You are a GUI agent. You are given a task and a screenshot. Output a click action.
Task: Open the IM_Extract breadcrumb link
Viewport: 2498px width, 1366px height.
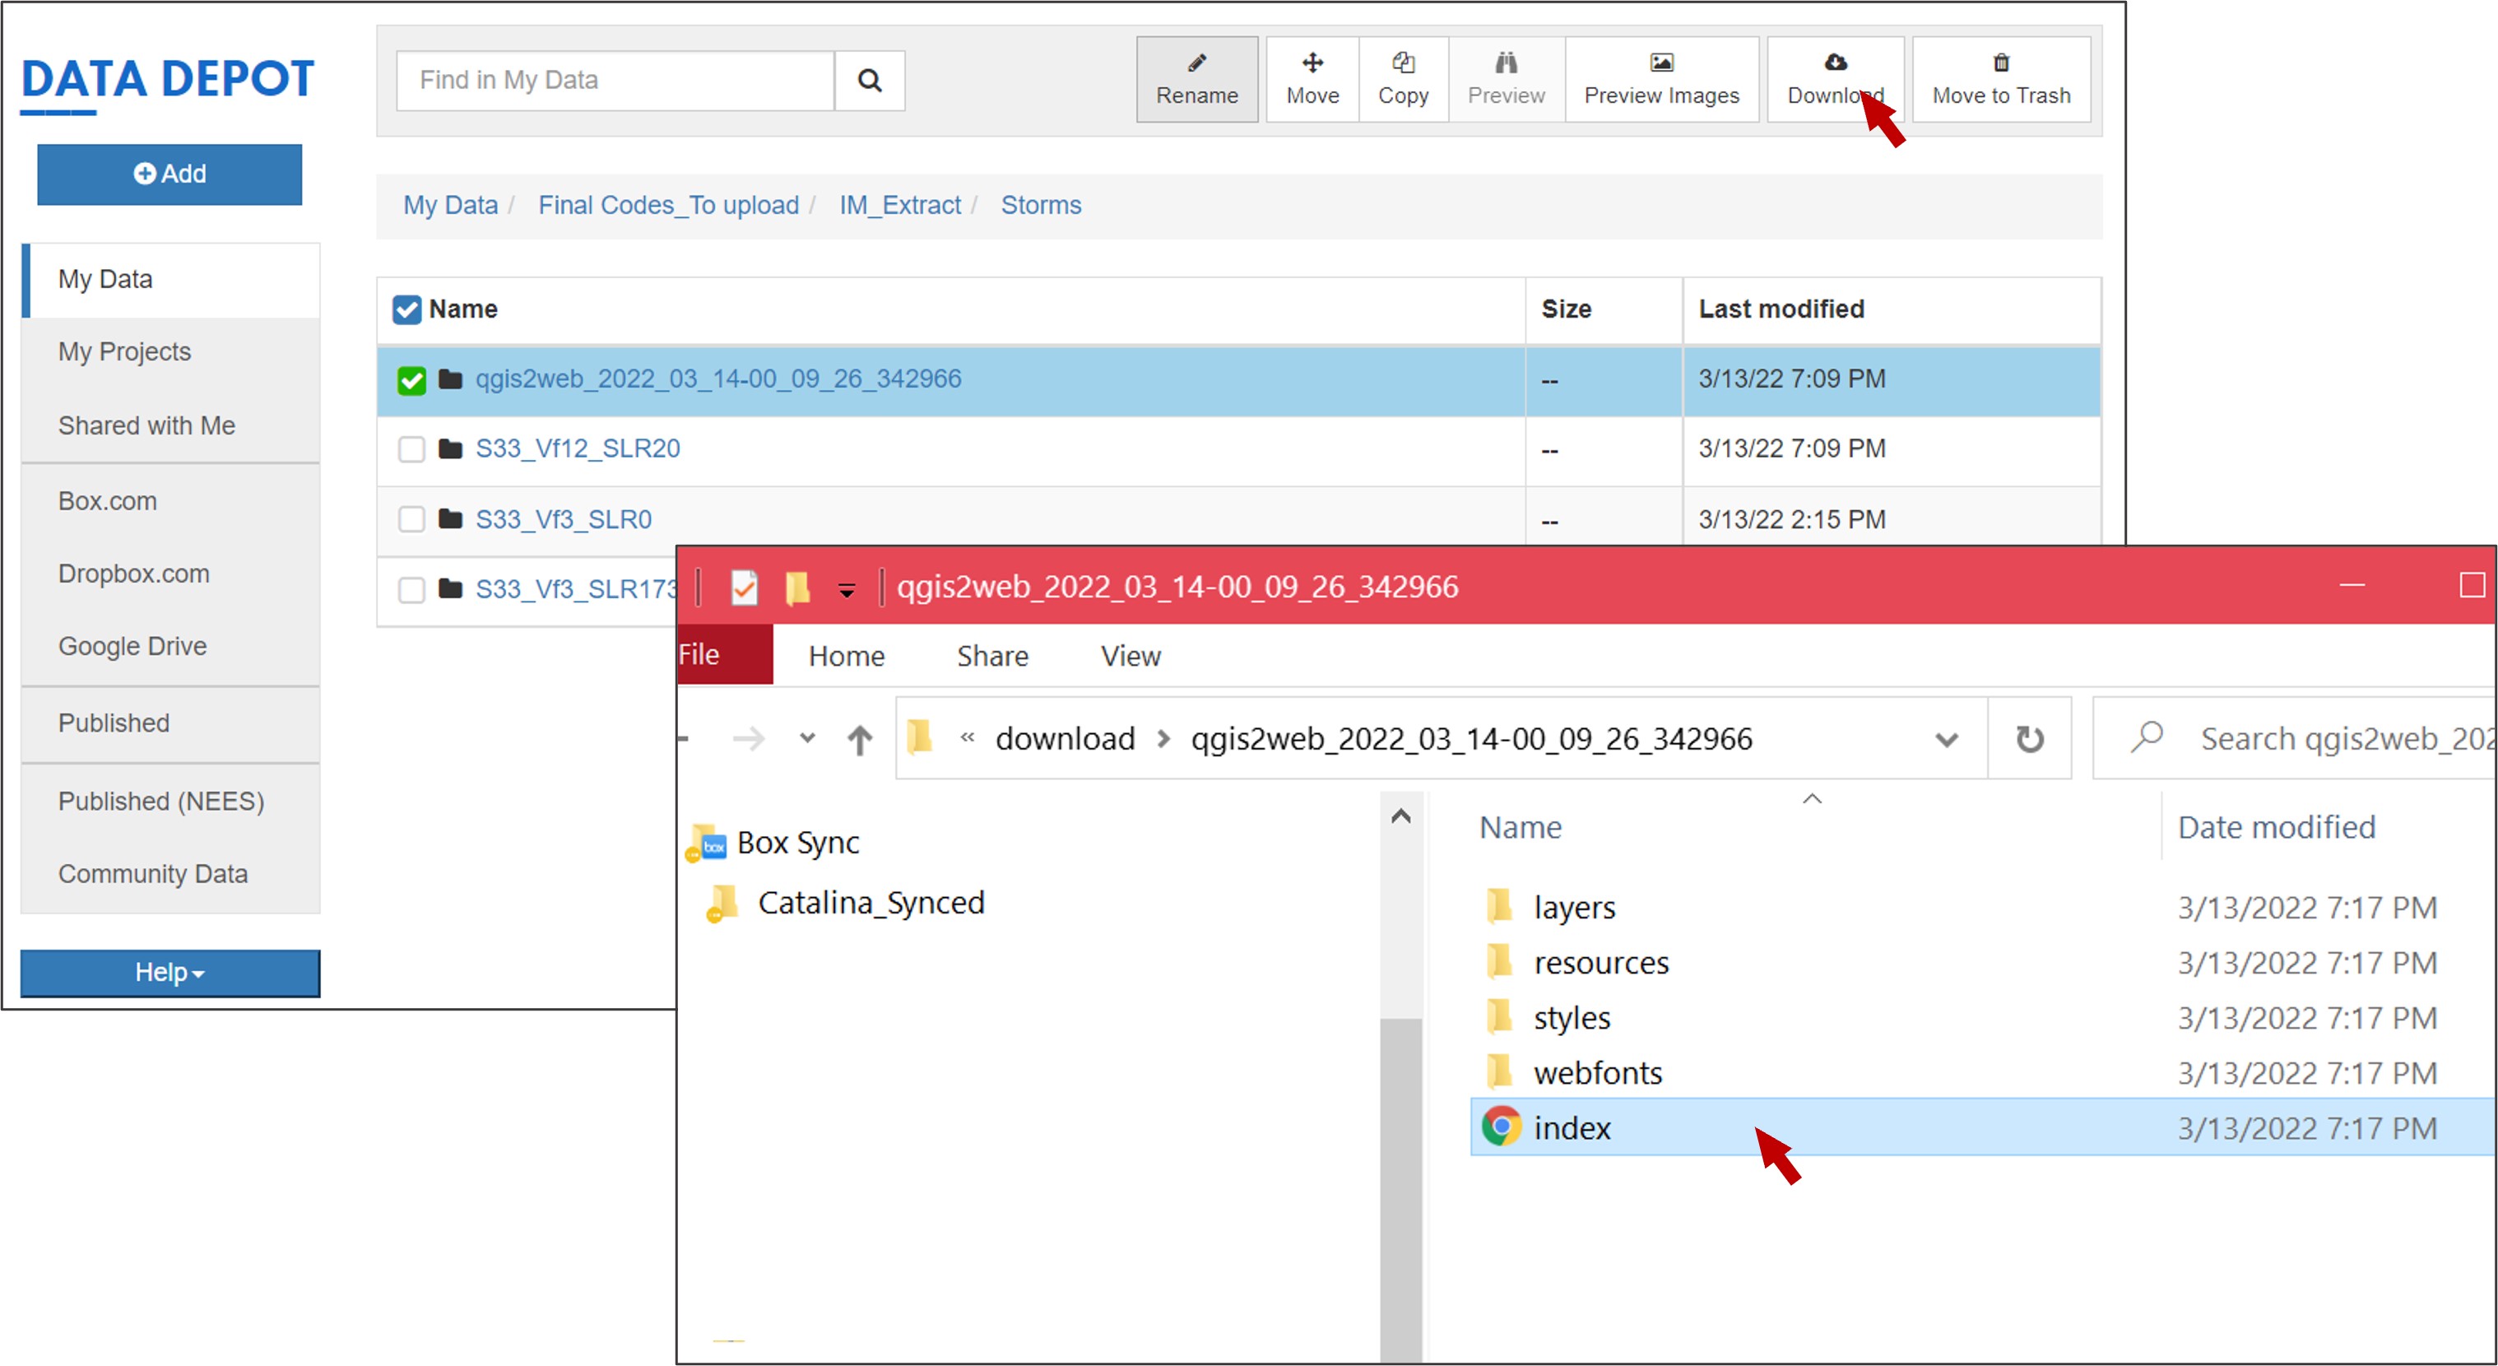click(899, 205)
